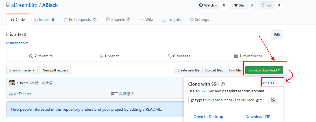Click the gitTest.txt file icon
The height and width of the screenshot is (122, 316).
click(11, 94)
